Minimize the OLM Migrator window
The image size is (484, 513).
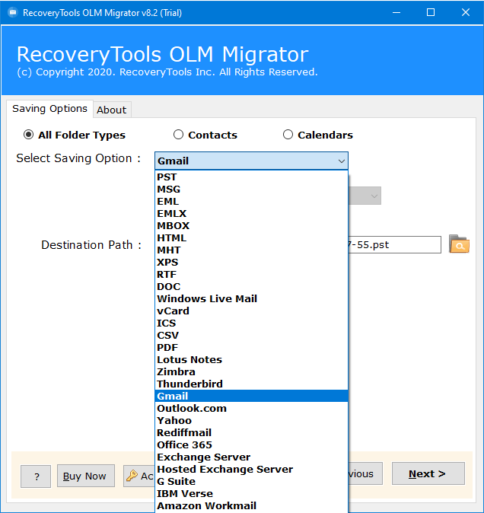click(396, 12)
